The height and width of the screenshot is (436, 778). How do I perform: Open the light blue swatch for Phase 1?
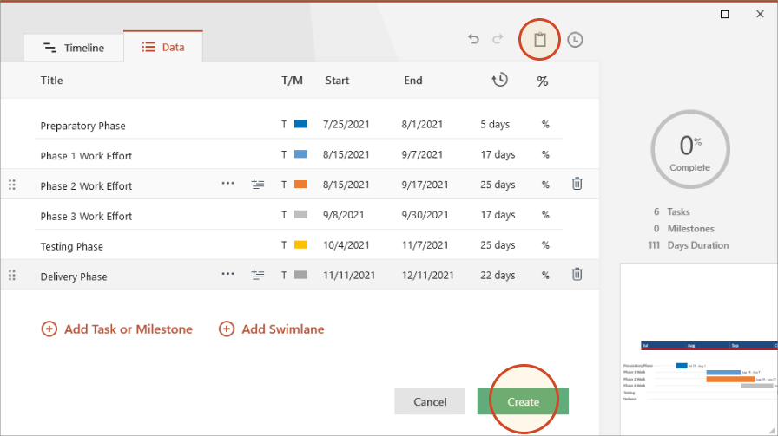300,154
